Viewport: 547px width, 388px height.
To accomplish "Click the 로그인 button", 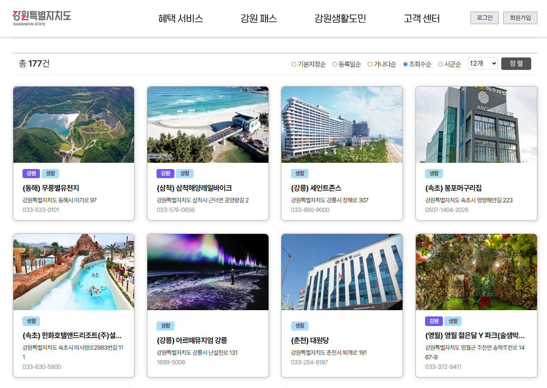I will pos(484,17).
